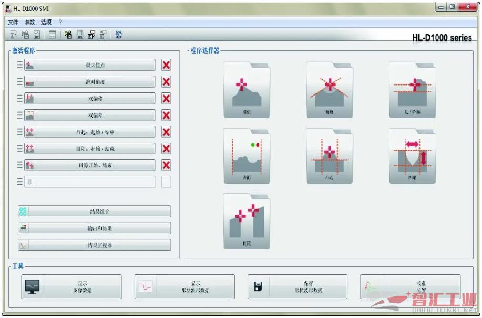Click the green folder open-settings toolbar icon
Image resolution: width=482 pixels, height=318 pixels.
pos(68,35)
